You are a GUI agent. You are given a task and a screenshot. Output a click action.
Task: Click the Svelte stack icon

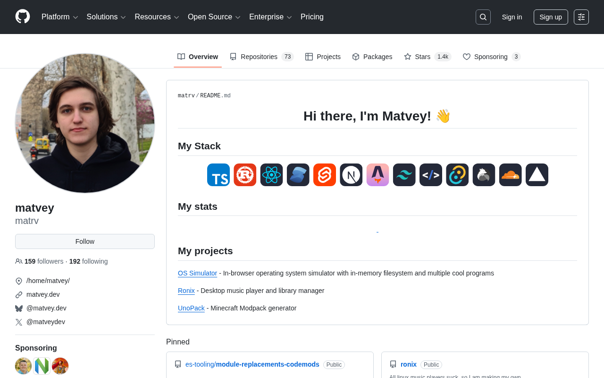tap(325, 175)
